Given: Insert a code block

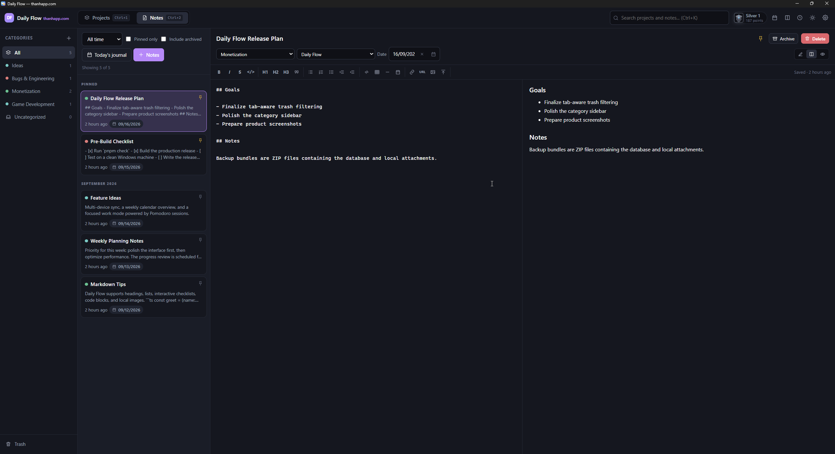Looking at the screenshot, I should click(x=367, y=72).
